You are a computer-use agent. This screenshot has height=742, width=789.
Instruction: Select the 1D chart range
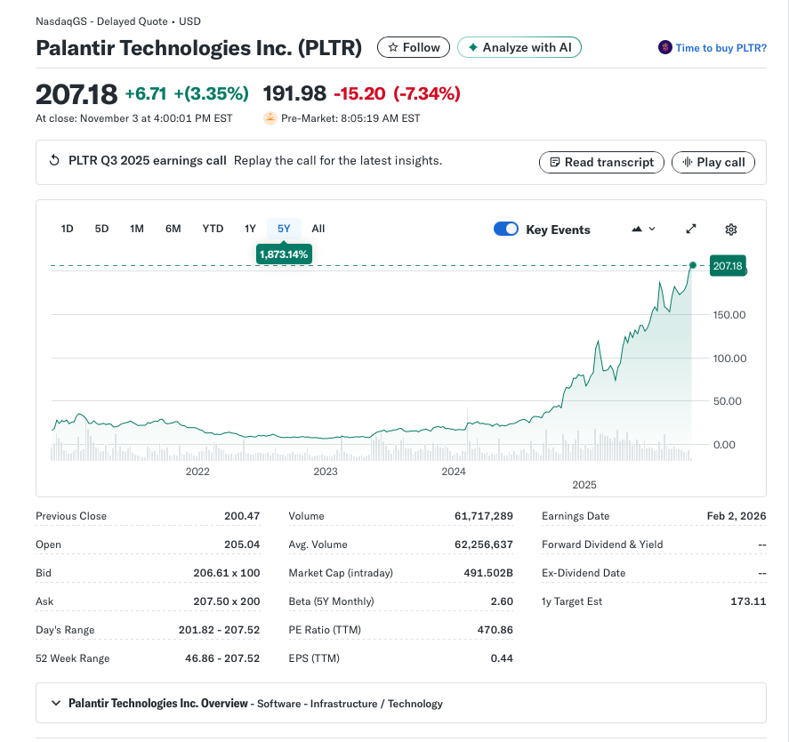(x=67, y=229)
